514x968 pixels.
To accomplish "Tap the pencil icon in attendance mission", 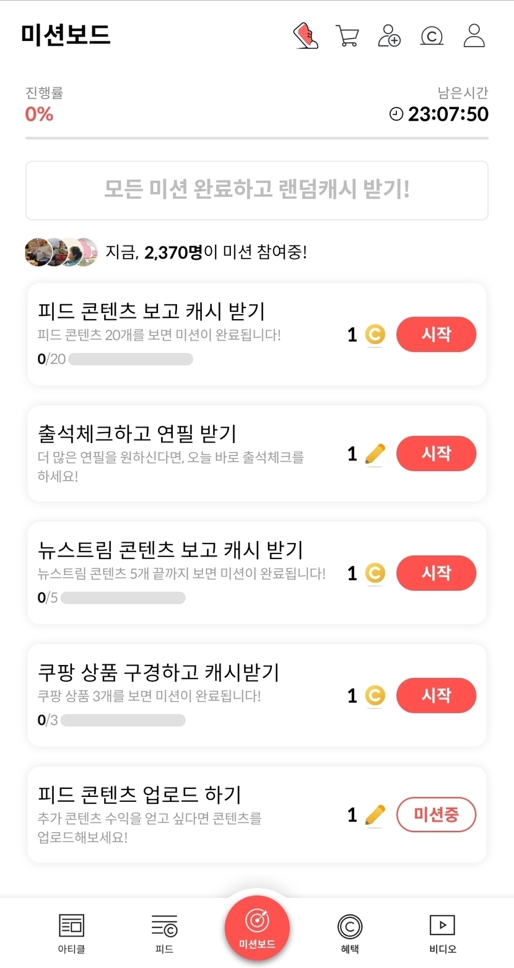I will [x=375, y=454].
